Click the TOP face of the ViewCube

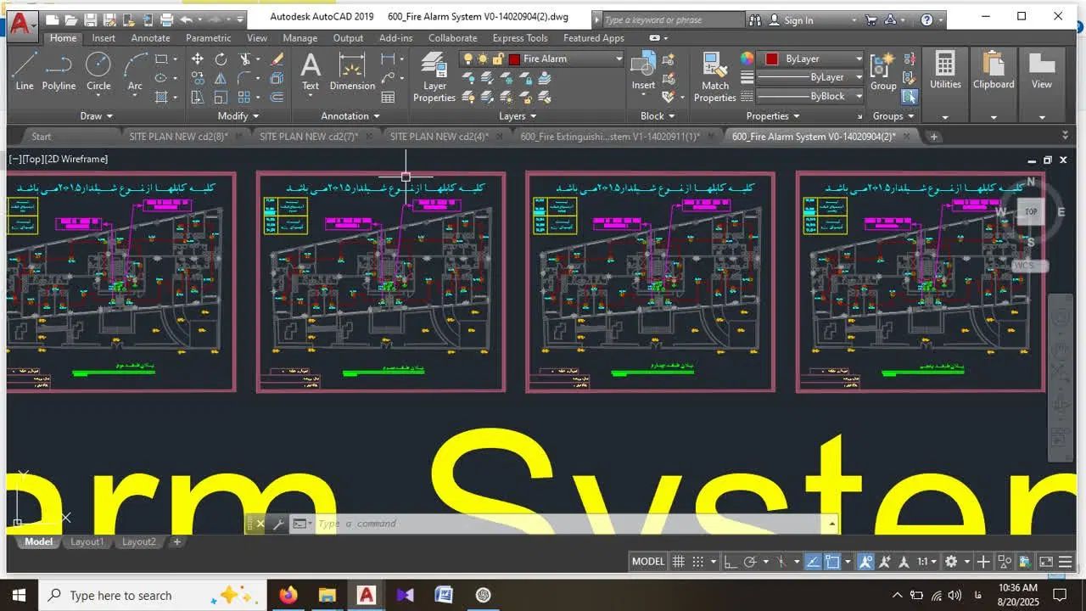pos(1031,211)
